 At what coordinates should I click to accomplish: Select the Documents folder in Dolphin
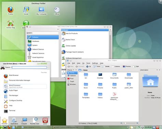114,76
